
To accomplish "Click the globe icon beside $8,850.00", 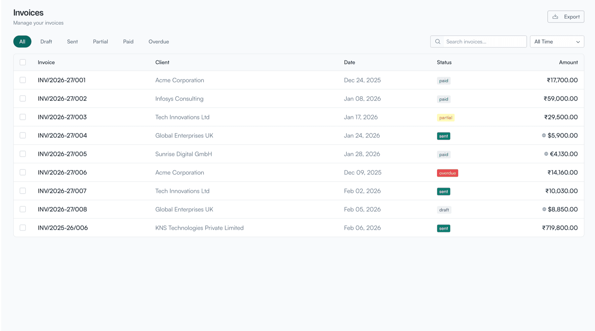I will click(544, 209).
